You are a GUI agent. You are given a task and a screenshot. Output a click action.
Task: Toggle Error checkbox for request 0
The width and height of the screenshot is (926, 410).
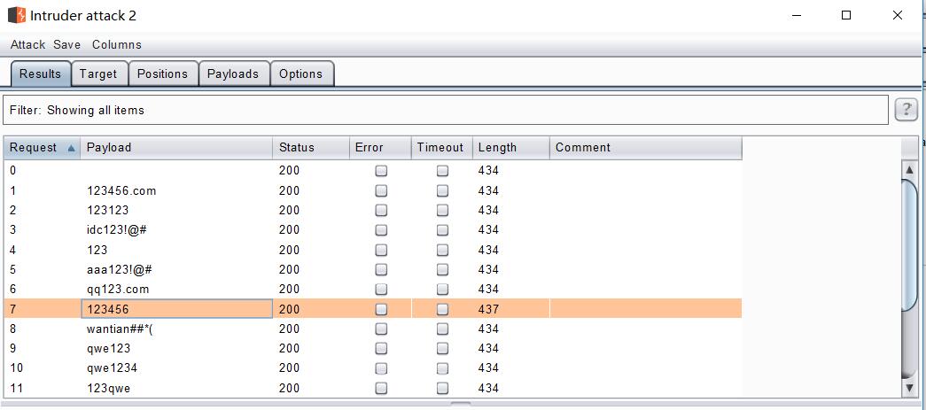pos(381,171)
